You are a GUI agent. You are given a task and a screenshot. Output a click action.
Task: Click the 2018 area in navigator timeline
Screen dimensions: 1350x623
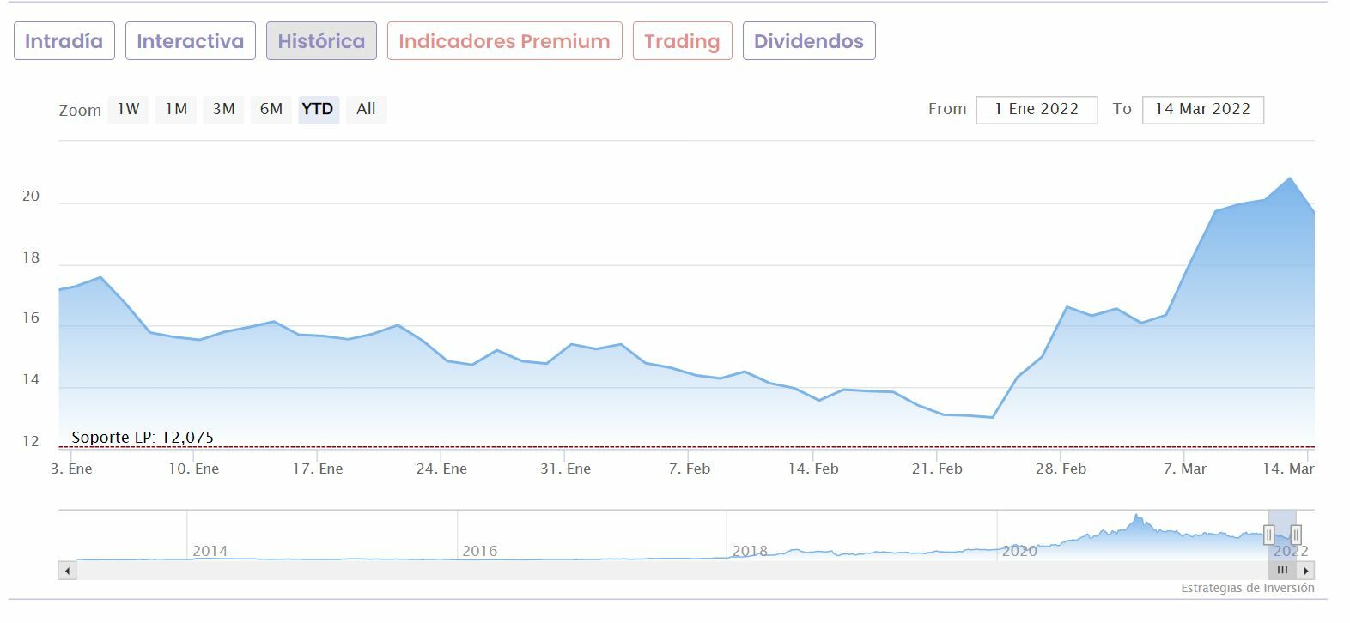(750, 551)
